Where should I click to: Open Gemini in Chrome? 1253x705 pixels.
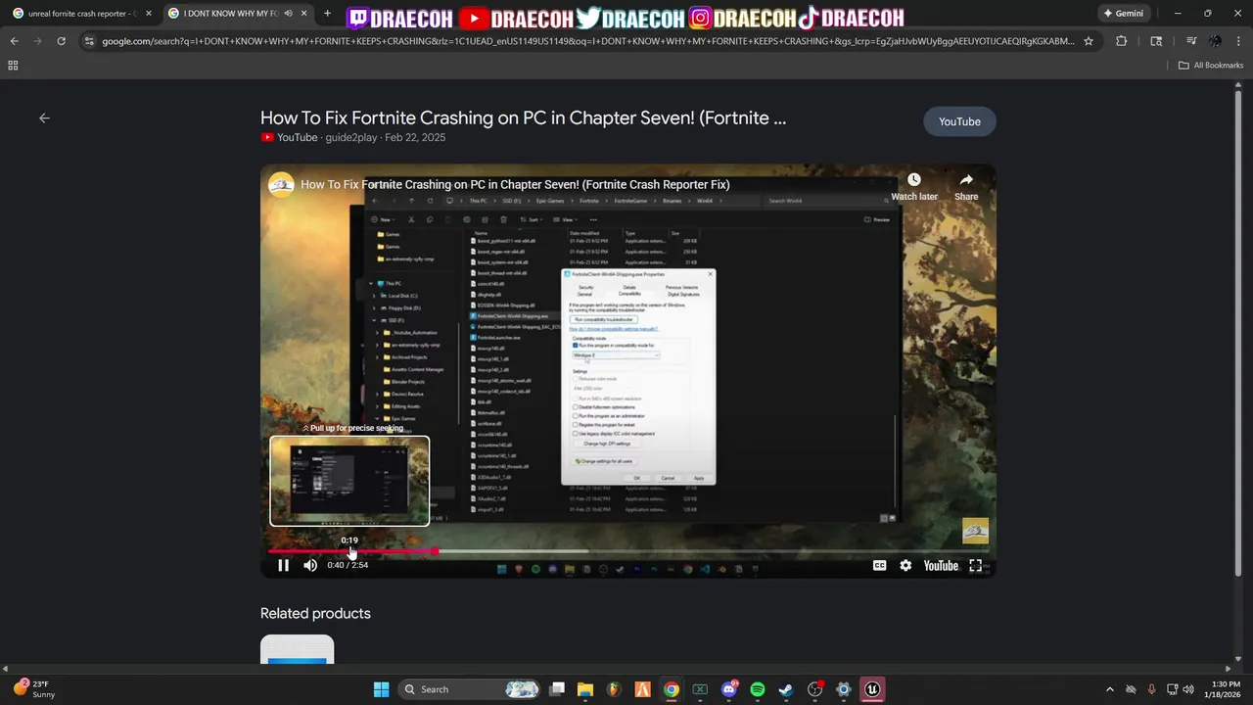click(1123, 14)
